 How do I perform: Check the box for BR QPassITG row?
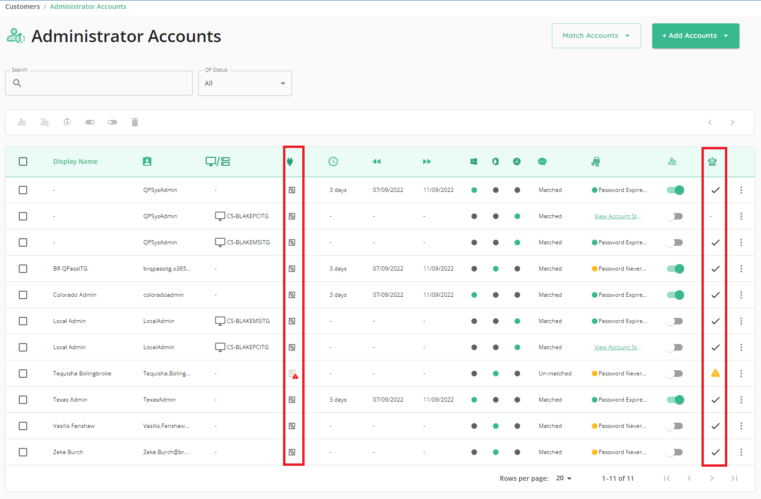[x=23, y=269]
